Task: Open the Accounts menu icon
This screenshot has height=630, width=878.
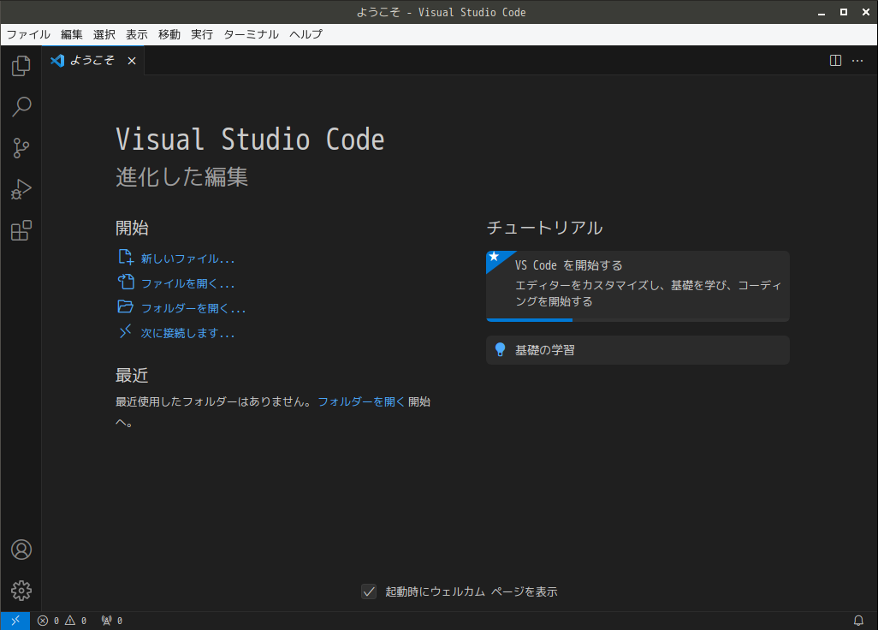Action: tap(21, 550)
